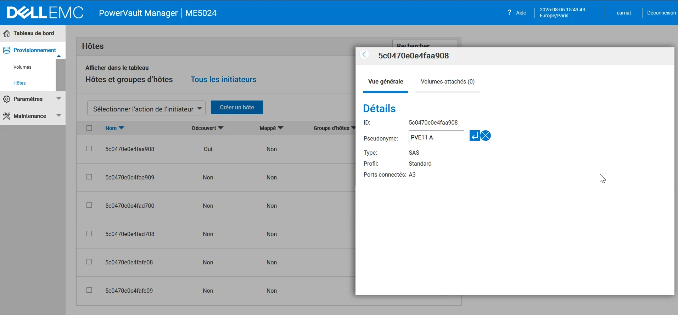The width and height of the screenshot is (678, 315).
Task: Expand the Maintenance menu arrow
Action: (x=59, y=116)
